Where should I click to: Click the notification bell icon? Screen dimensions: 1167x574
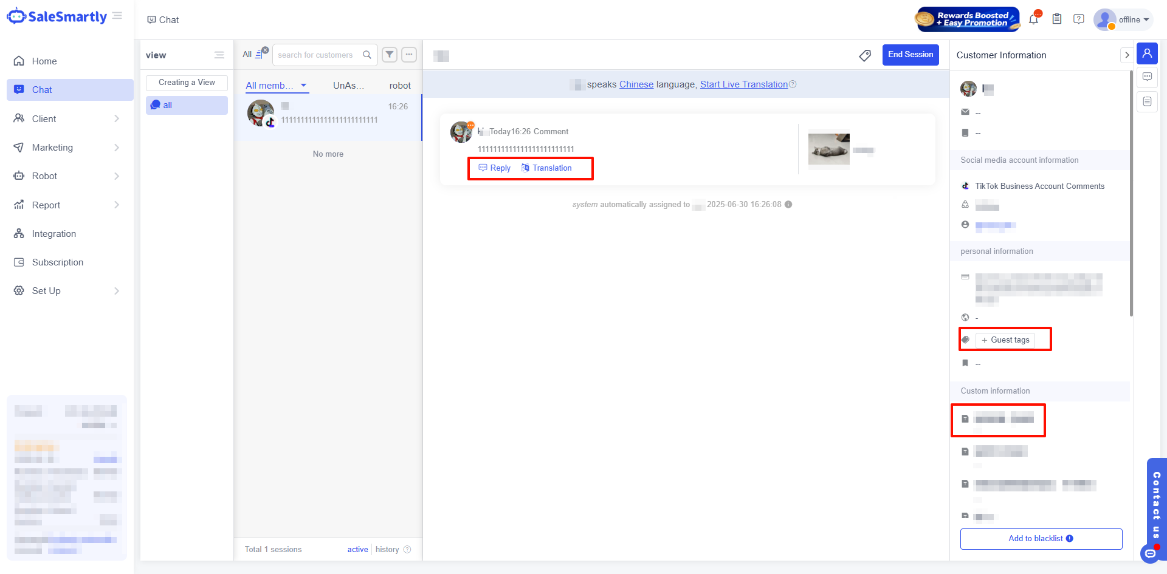click(1033, 19)
